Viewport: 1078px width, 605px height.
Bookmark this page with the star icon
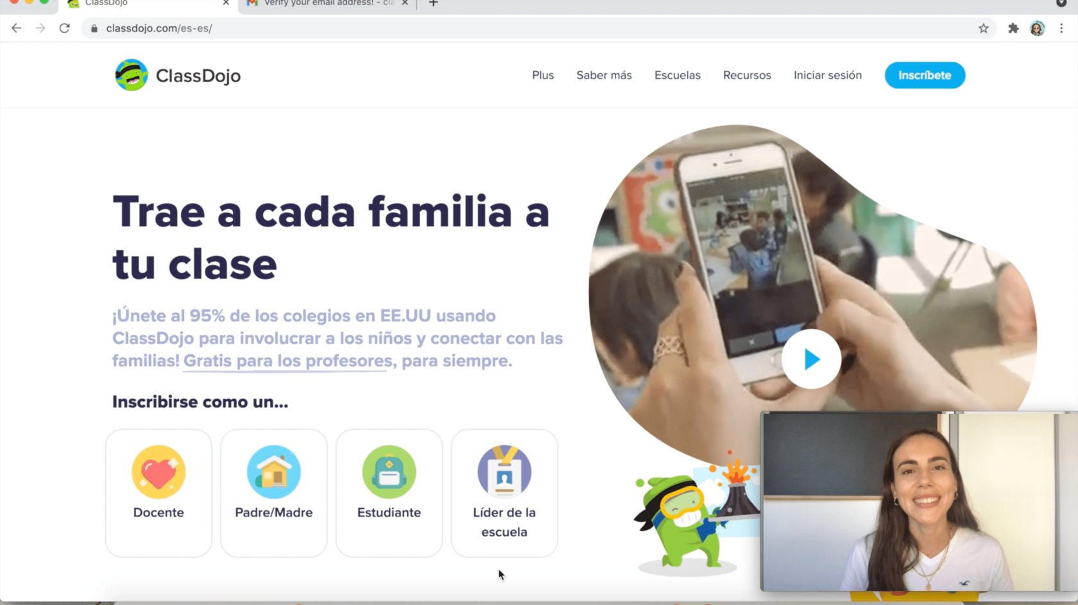[983, 28]
